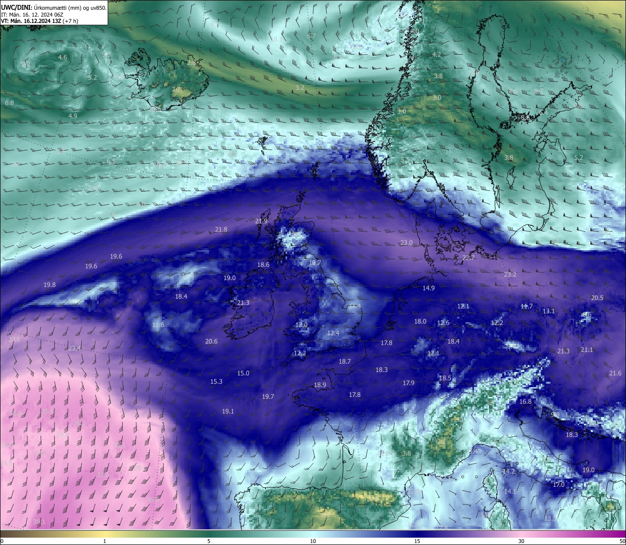The height and width of the screenshot is (545, 626).
Task: Click the 15 tick on the color scale
Action: tap(417, 541)
